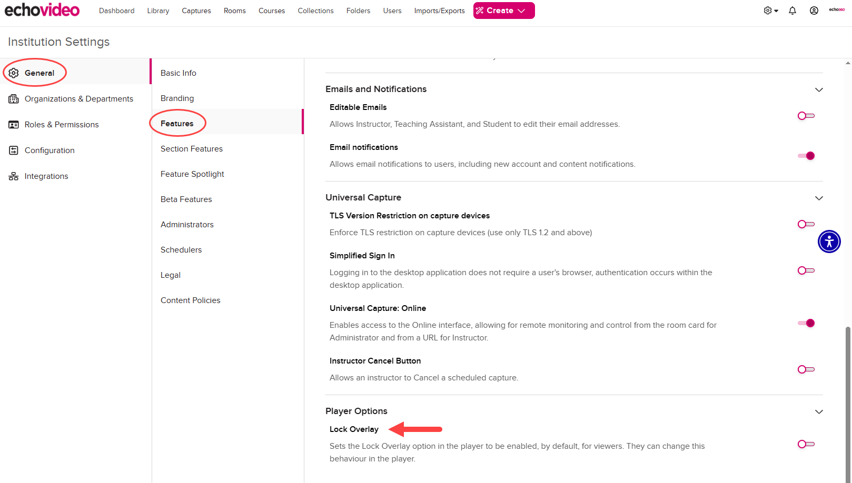Open the notifications bell

[x=792, y=11]
